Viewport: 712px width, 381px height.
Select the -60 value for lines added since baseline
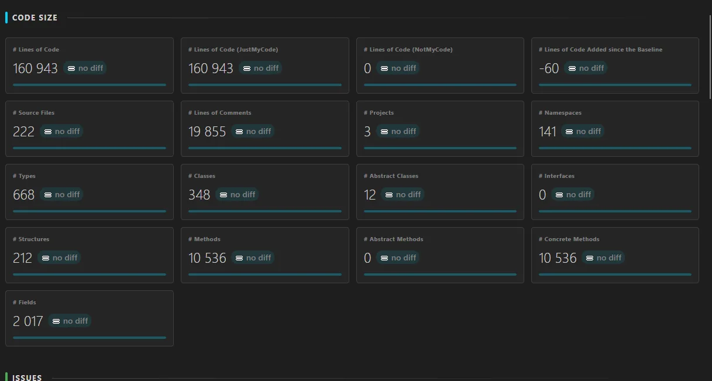549,68
